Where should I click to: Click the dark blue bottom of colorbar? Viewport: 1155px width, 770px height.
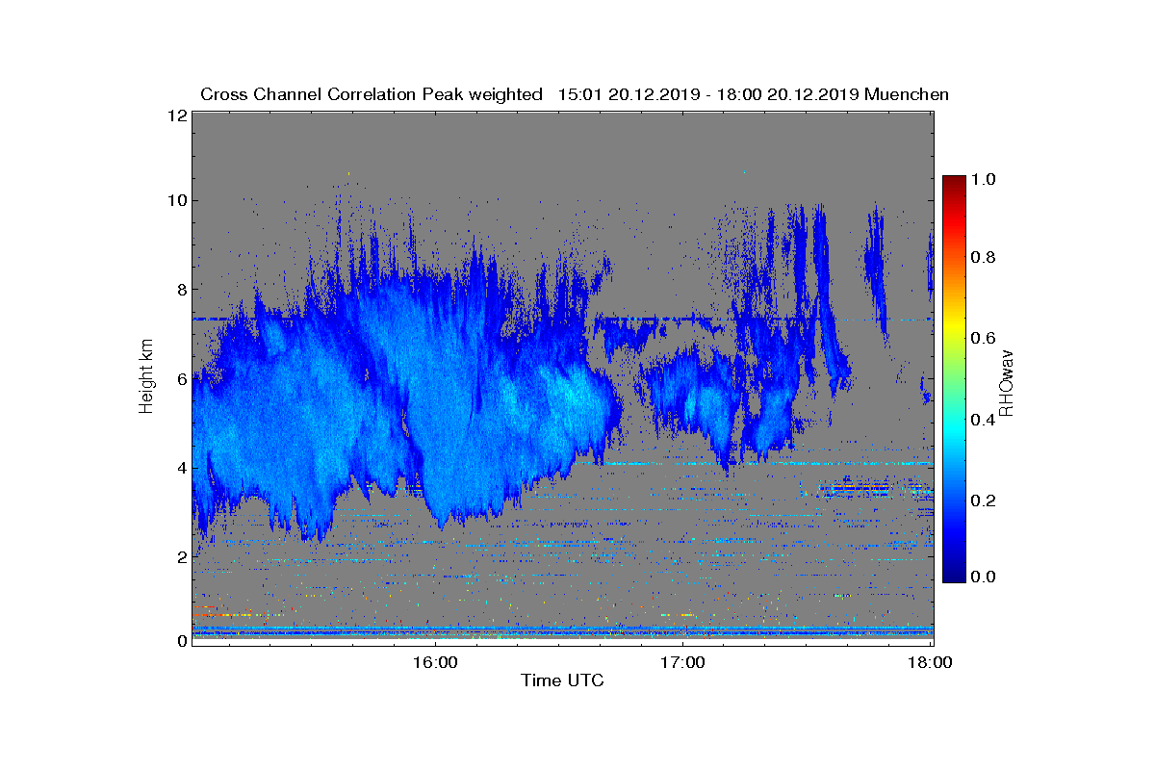coord(953,575)
